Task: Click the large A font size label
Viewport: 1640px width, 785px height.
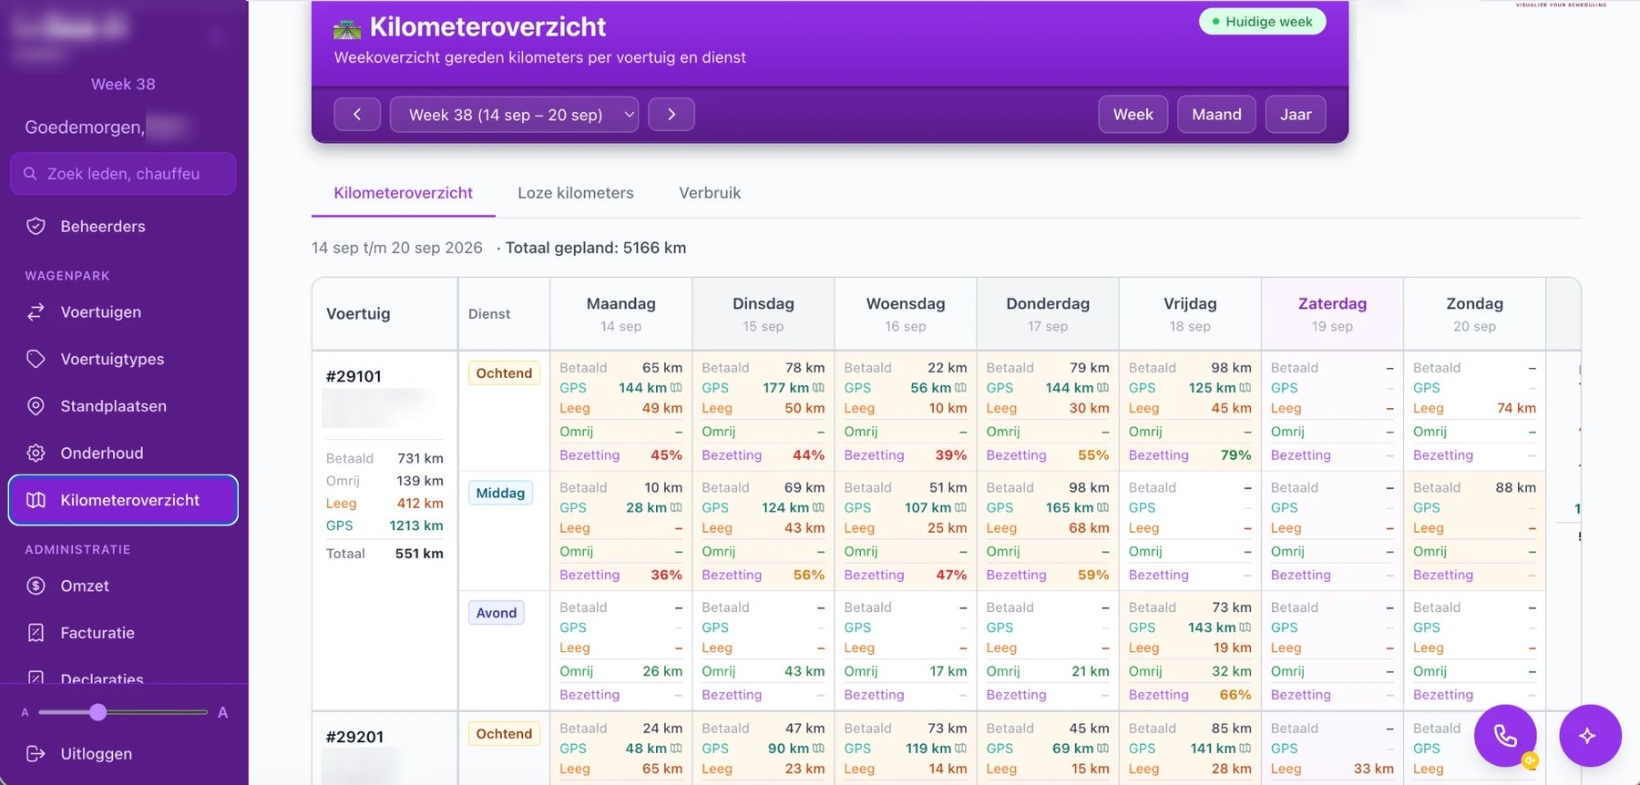Action: tap(222, 713)
